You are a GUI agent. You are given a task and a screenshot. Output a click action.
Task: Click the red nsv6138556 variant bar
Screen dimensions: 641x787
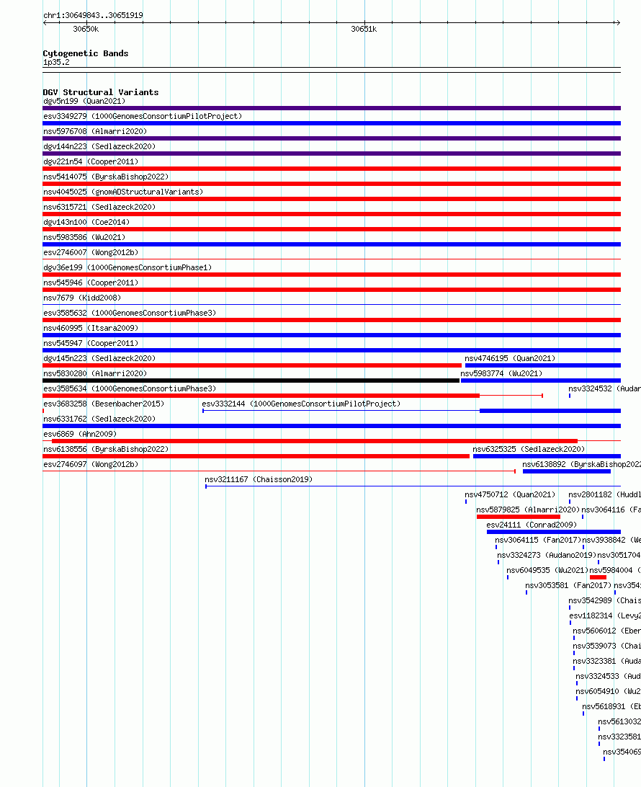(x=256, y=456)
